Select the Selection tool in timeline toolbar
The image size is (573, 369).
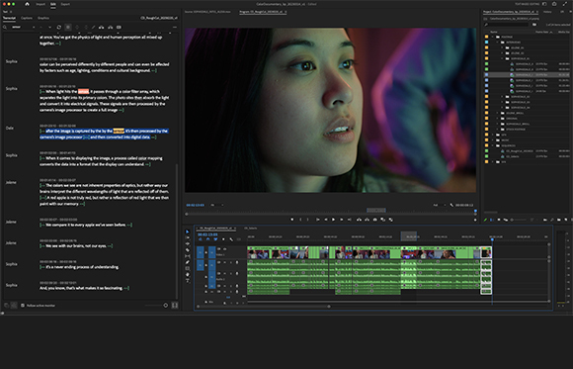point(188,231)
